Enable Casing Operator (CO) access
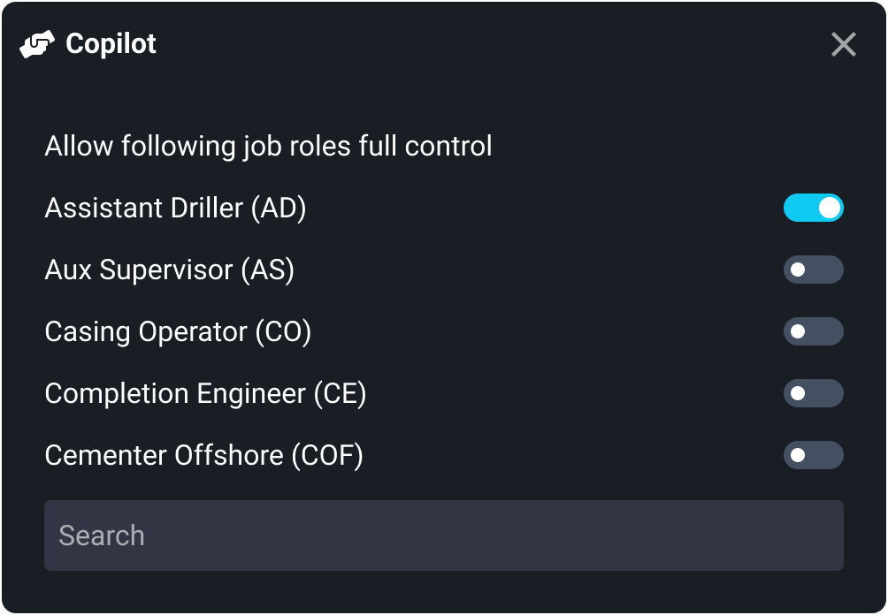 (814, 331)
